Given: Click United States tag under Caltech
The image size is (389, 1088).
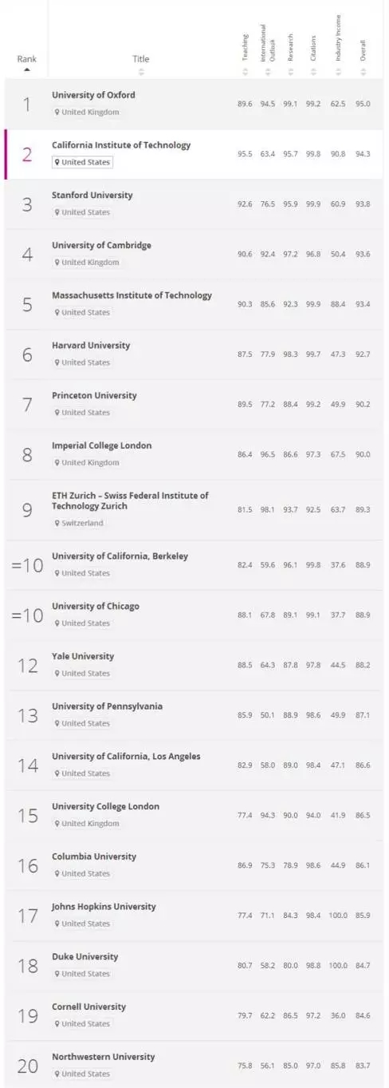Looking at the screenshot, I should click(82, 162).
